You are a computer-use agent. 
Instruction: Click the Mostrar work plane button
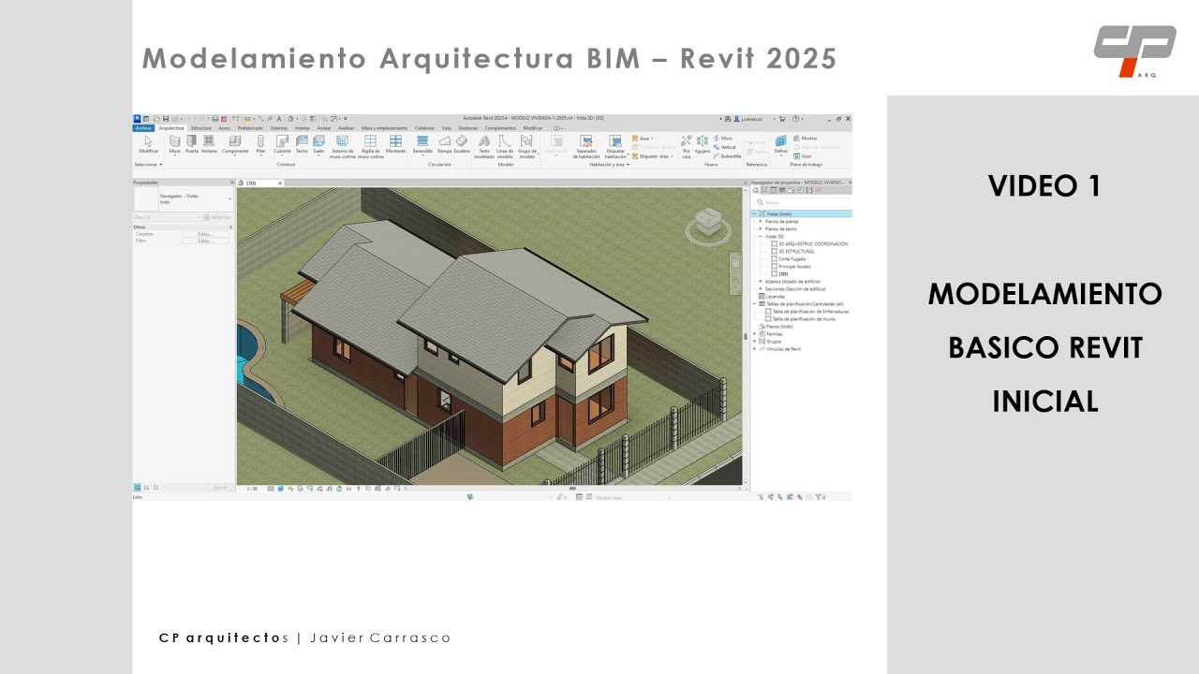[x=806, y=138]
